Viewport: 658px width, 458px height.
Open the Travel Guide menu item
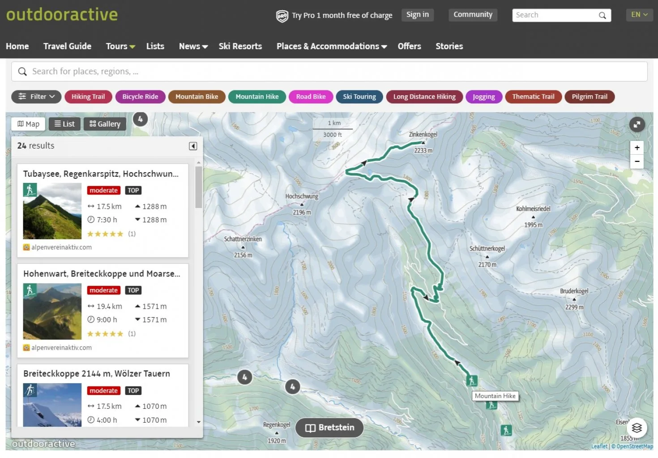[x=67, y=47]
